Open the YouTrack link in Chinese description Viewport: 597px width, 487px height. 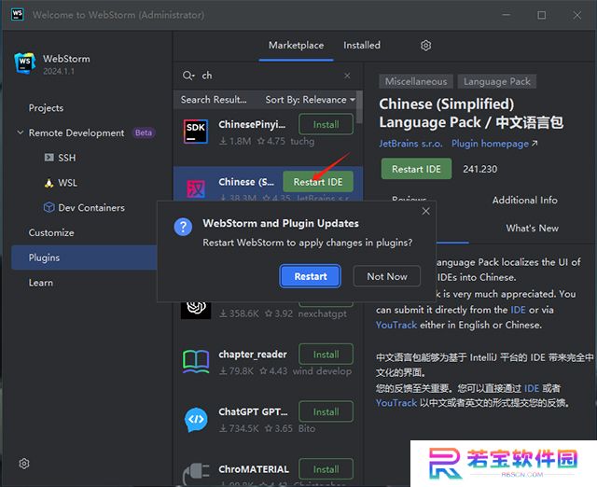click(x=396, y=403)
